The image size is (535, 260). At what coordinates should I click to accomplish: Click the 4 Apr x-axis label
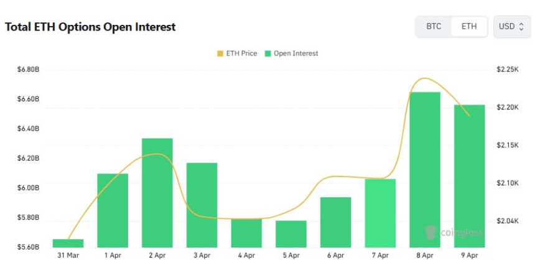(246, 255)
